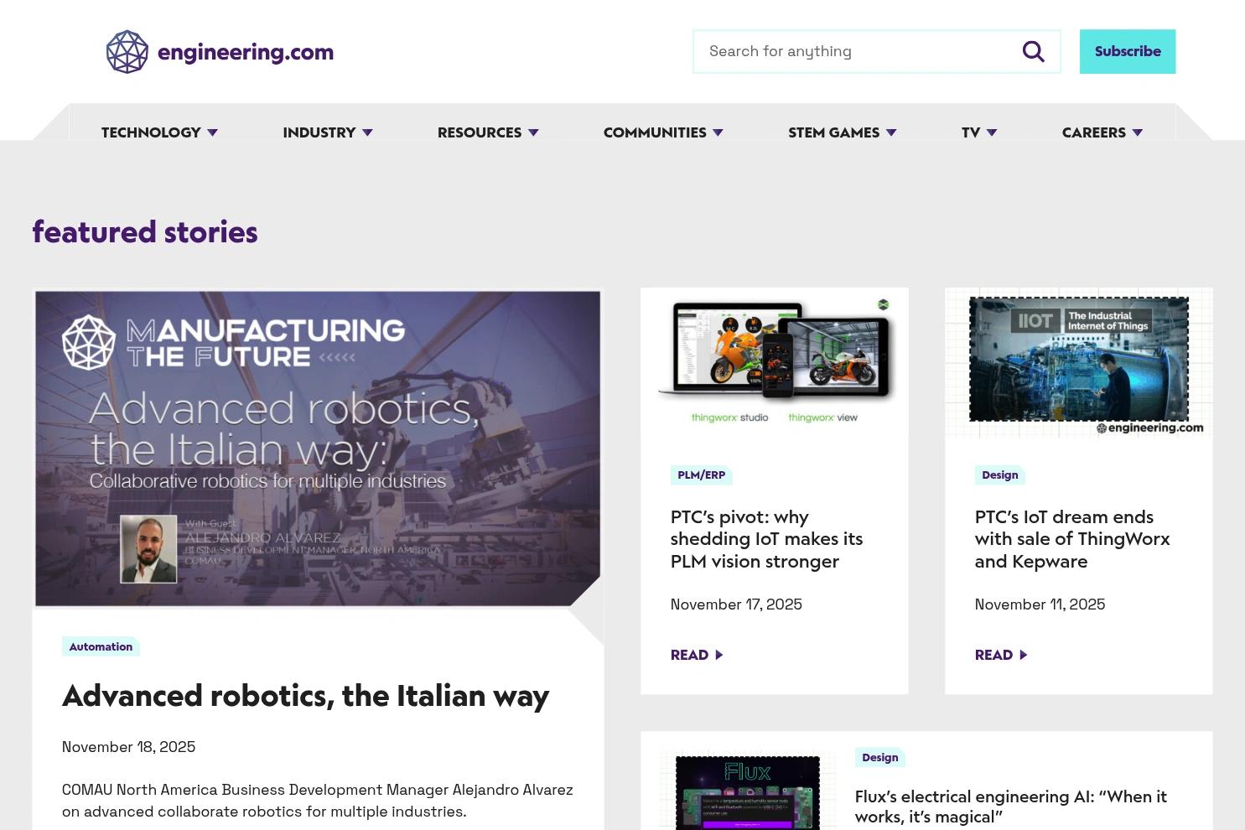Open the RESOURCES nav item

(480, 132)
